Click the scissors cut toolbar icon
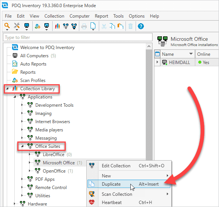Screen dimensions: 219x207 pyautogui.click(x=104, y=26)
